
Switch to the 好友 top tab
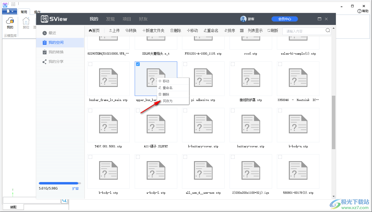(x=143, y=19)
